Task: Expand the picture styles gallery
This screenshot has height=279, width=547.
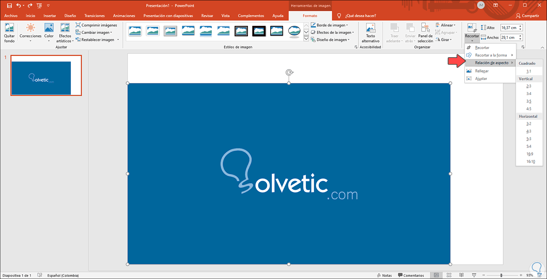Action: coord(306,38)
